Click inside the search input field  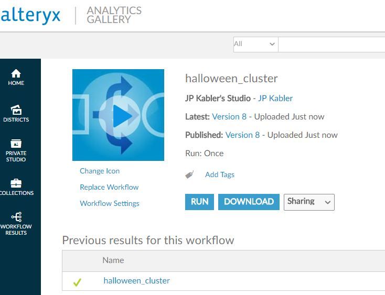click(331, 45)
